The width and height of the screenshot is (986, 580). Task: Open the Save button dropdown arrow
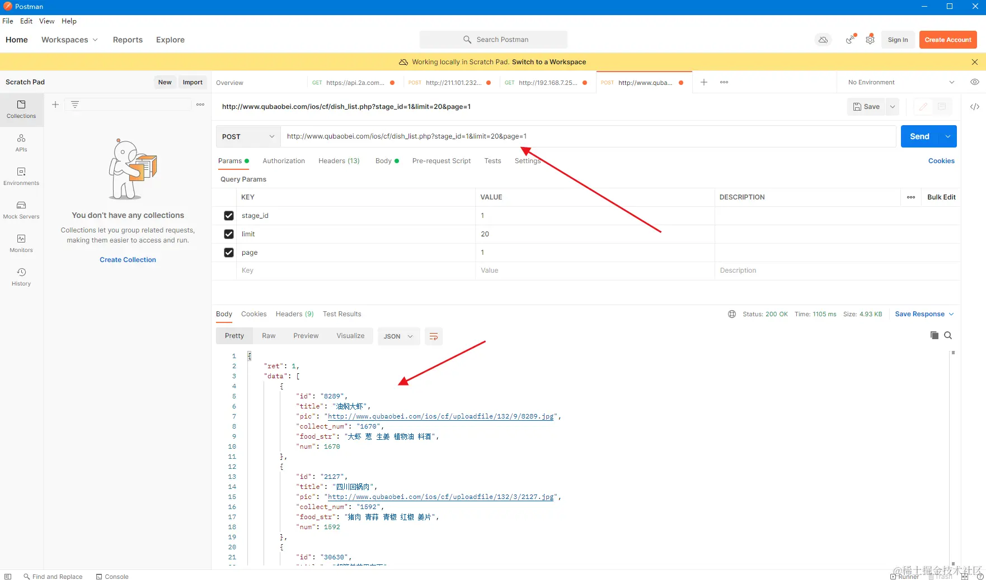pos(893,107)
